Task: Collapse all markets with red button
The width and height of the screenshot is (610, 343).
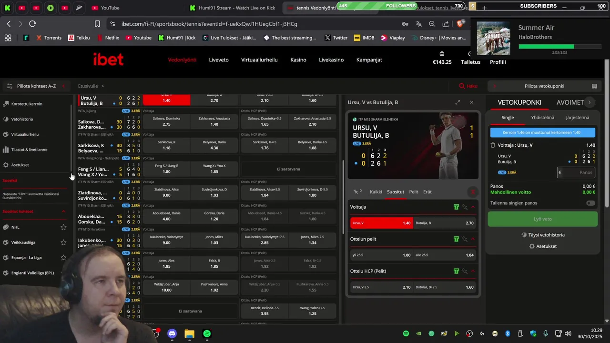Action: point(473,192)
